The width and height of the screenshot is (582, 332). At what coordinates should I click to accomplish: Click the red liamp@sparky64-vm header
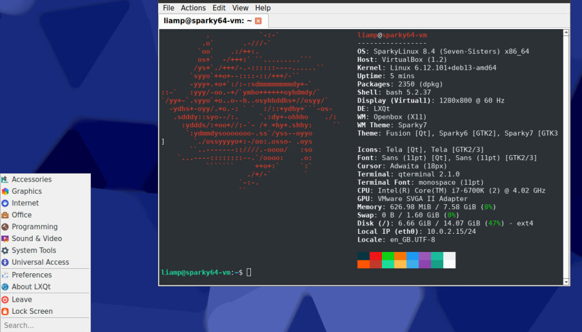[392, 35]
